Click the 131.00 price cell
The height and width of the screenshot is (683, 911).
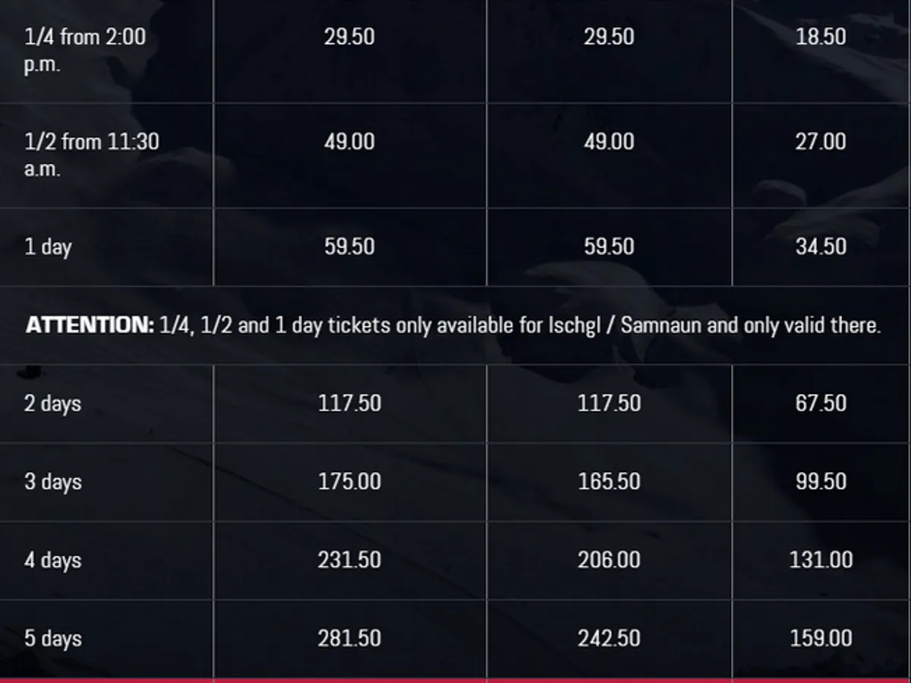[821, 560]
